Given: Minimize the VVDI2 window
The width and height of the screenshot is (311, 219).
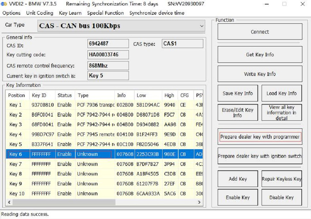Looking at the screenshot, I should coord(267,4).
